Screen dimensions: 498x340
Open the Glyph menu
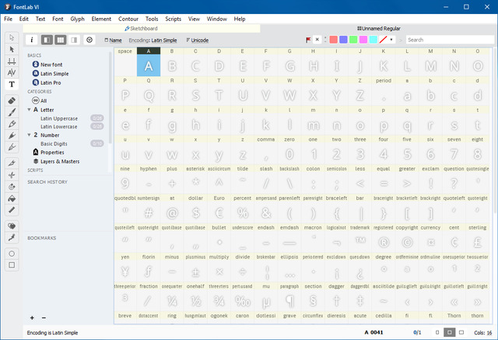click(77, 18)
